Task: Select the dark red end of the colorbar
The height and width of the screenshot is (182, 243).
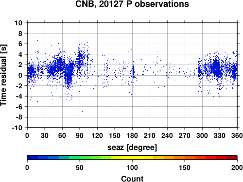Action: click(x=232, y=158)
